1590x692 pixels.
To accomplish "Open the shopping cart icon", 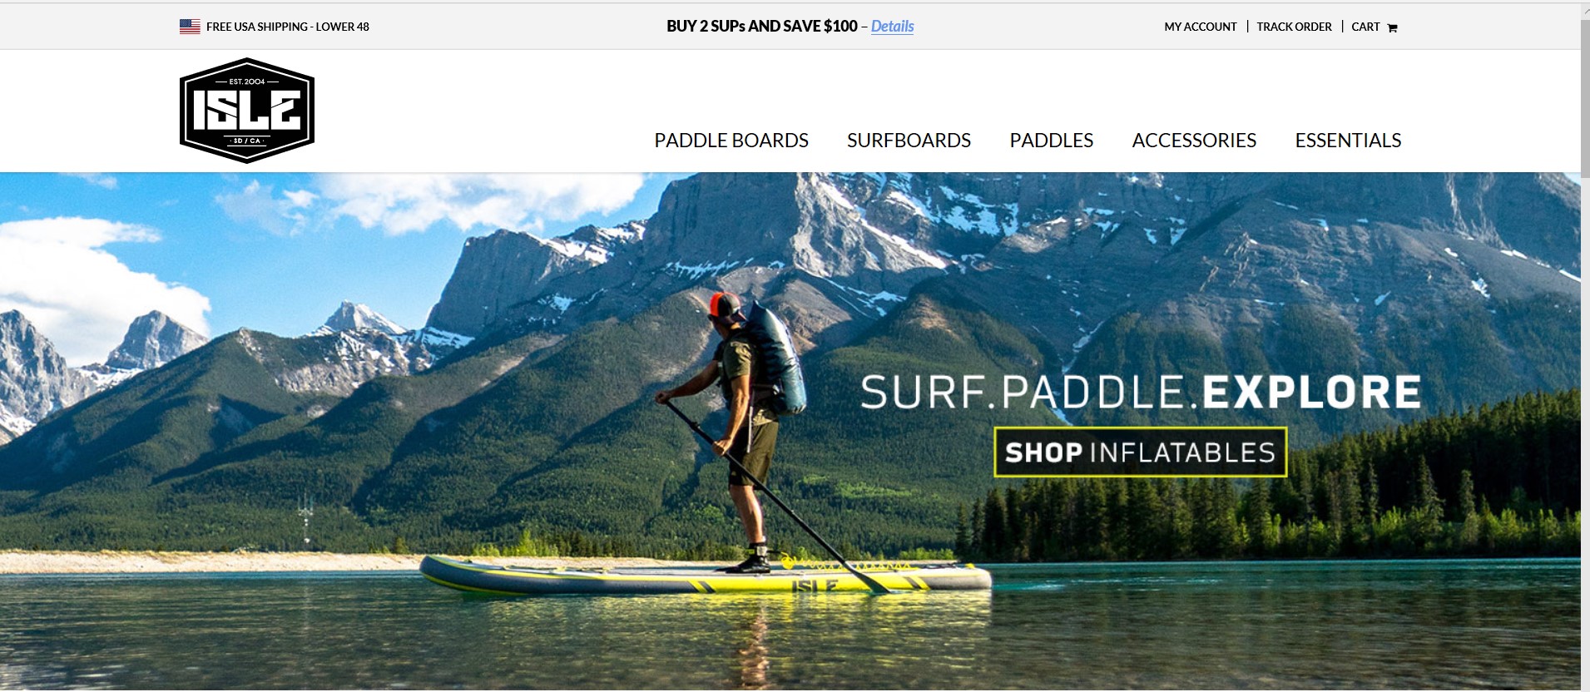I will click(1392, 27).
